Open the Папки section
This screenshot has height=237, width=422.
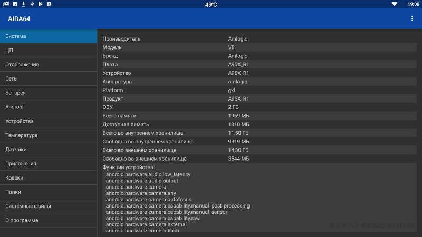click(49, 192)
